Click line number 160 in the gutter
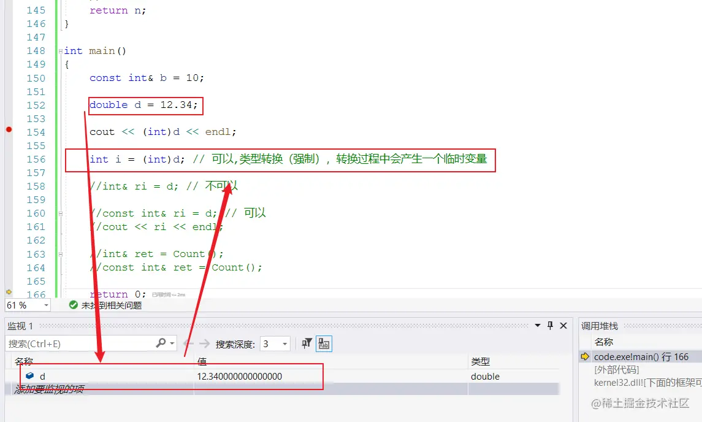The width and height of the screenshot is (702, 422). [x=36, y=213]
